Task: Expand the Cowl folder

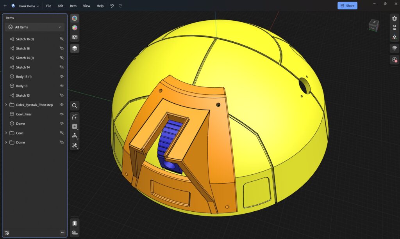Action: [6, 133]
